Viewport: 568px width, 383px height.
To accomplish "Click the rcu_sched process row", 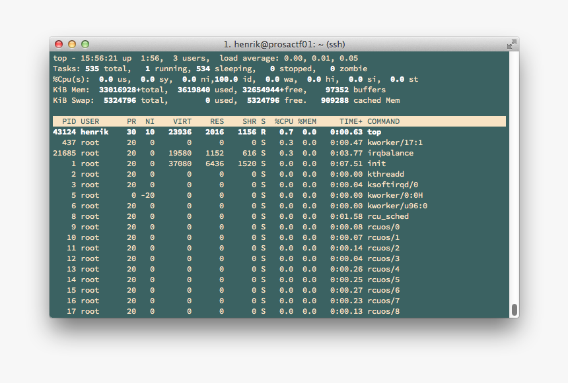I will click(x=279, y=216).
